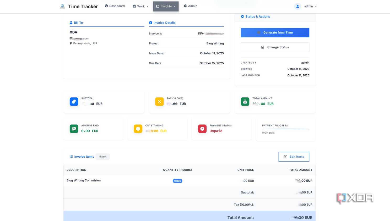Click the Unit Price column header
Viewport: 390px width, 221px height.
pyautogui.click(x=246, y=170)
